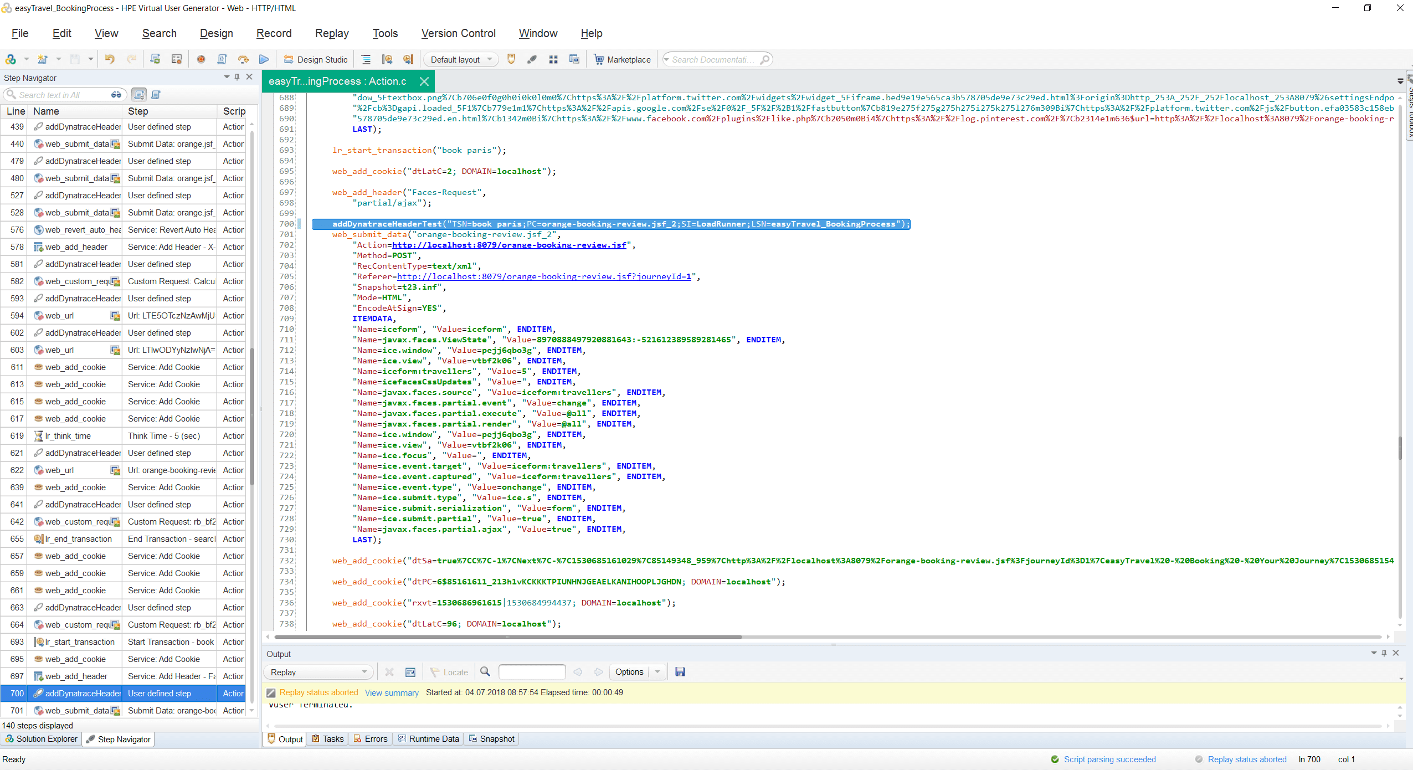The width and height of the screenshot is (1413, 770).
Task: Open the Replay menu
Action: (332, 33)
